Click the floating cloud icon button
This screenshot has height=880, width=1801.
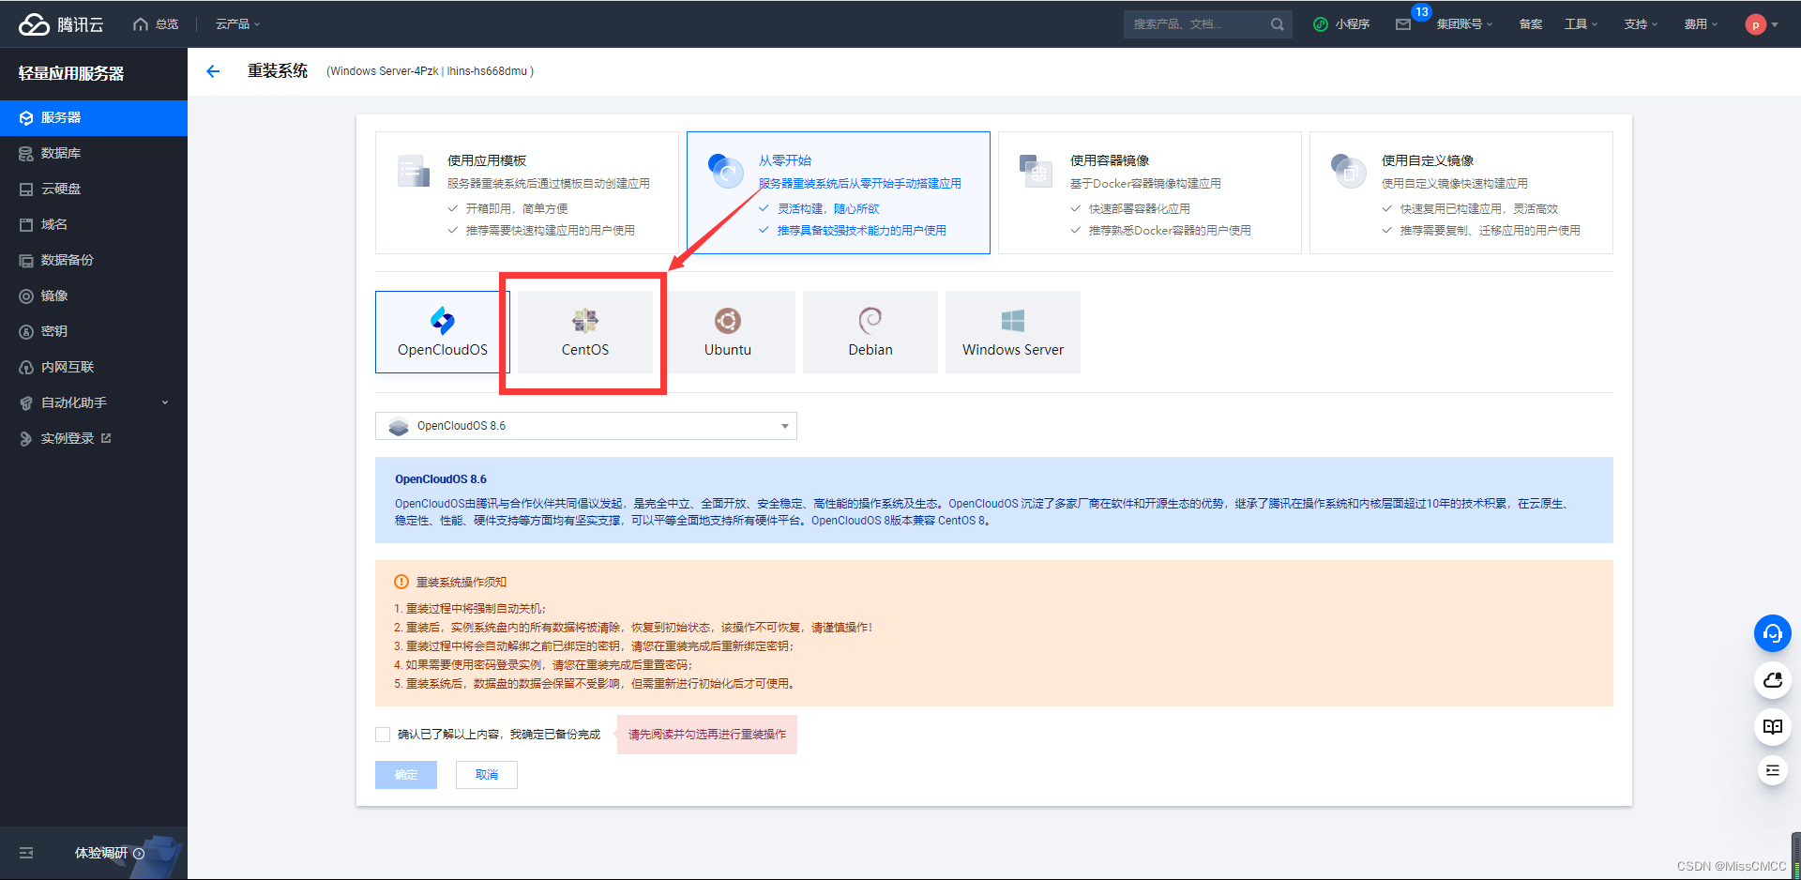(x=1773, y=680)
